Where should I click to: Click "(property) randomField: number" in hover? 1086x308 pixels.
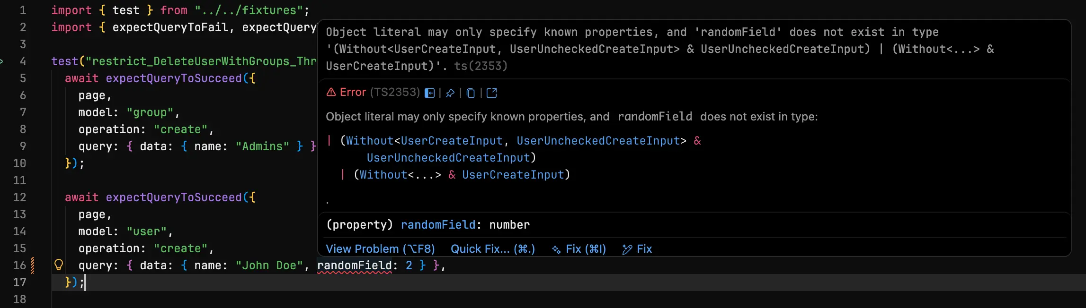[x=428, y=225]
